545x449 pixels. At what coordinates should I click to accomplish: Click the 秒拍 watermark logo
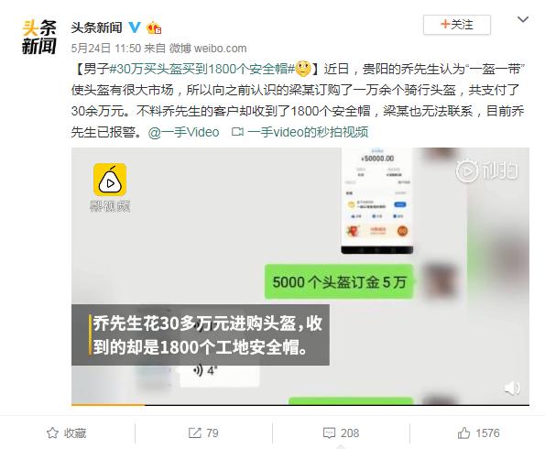click(487, 170)
